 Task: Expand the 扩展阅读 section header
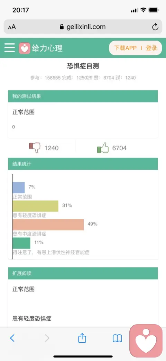coord(83,273)
